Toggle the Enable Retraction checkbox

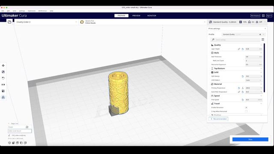246,107
